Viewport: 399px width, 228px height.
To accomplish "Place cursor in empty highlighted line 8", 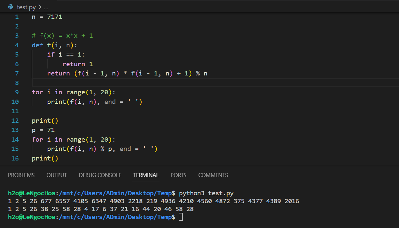I will tap(215, 83).
